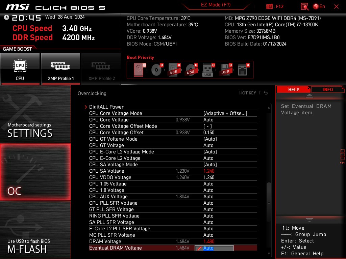The height and width of the screenshot is (259, 346).
Task: Select the CPU PLL SFR Voltage row
Action: (173, 203)
